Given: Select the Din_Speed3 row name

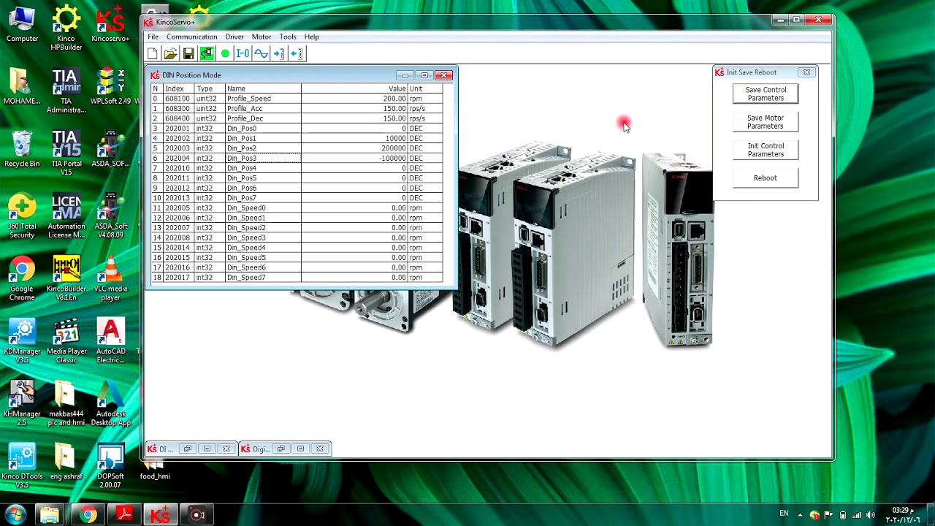Looking at the screenshot, I should [x=263, y=238].
